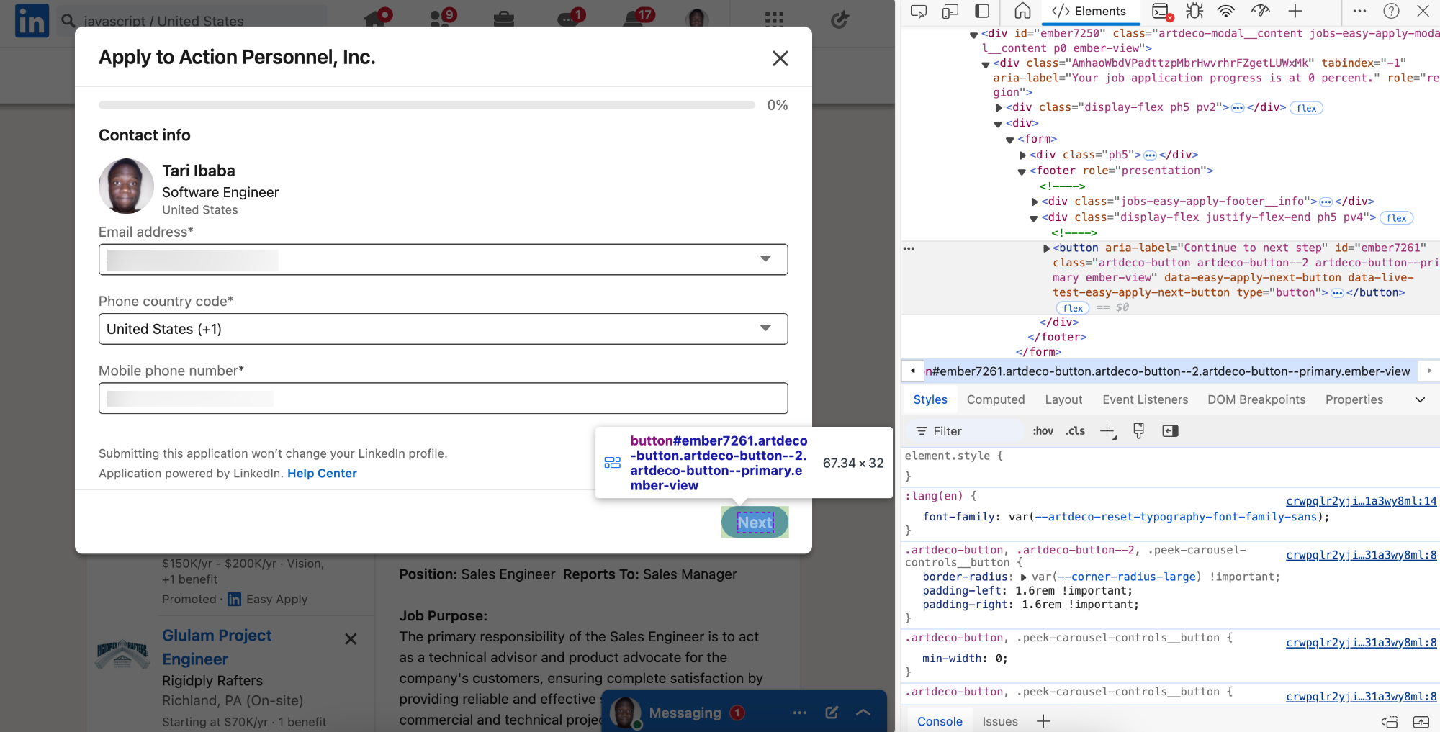Open the DevTools Welcome home icon
Image resolution: width=1440 pixels, height=732 pixels.
[1022, 11]
